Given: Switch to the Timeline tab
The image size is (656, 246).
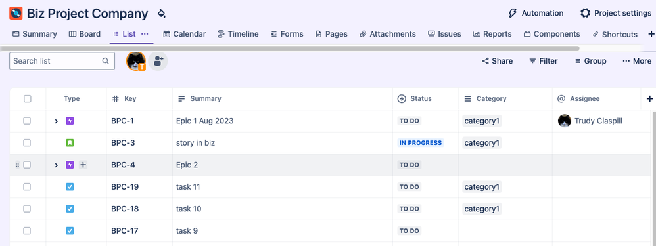Looking at the screenshot, I should pyautogui.click(x=238, y=34).
